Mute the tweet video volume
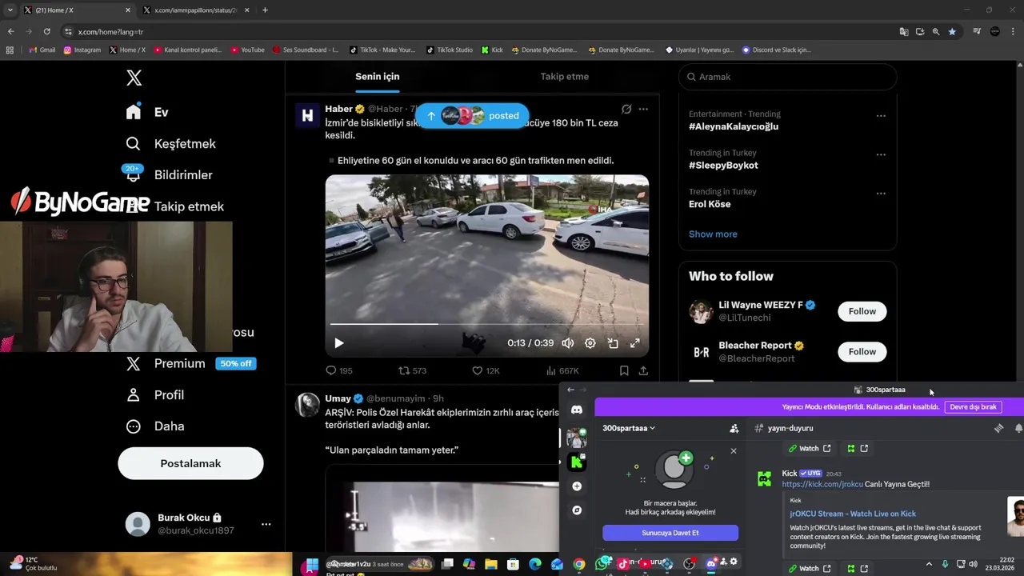Viewport: 1024px width, 576px height. 568,342
